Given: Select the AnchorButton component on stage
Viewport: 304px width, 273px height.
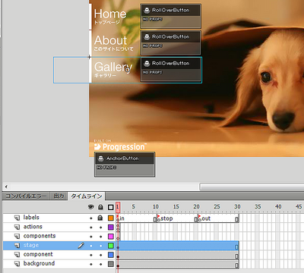Looking at the screenshot, I should [x=125, y=165].
